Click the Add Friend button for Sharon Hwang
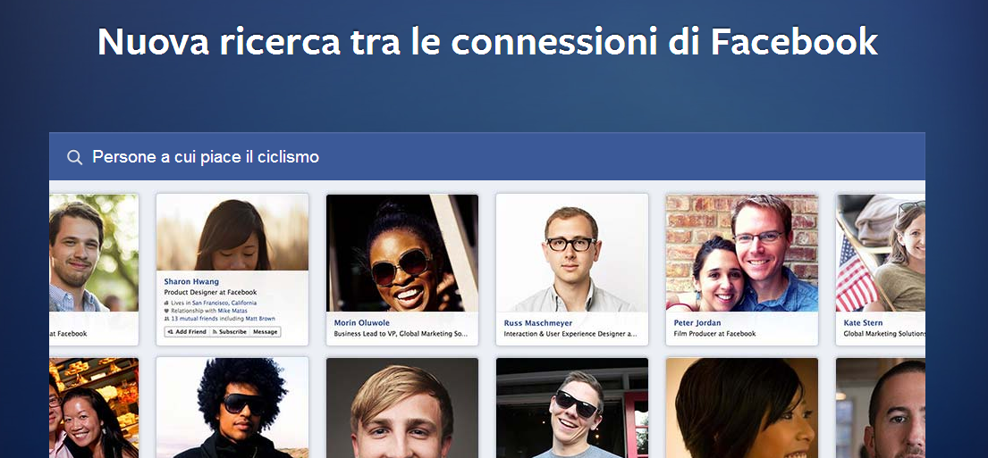 [187, 331]
